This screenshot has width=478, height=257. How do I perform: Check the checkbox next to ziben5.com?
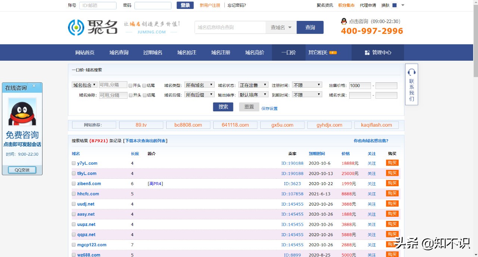[74, 183]
